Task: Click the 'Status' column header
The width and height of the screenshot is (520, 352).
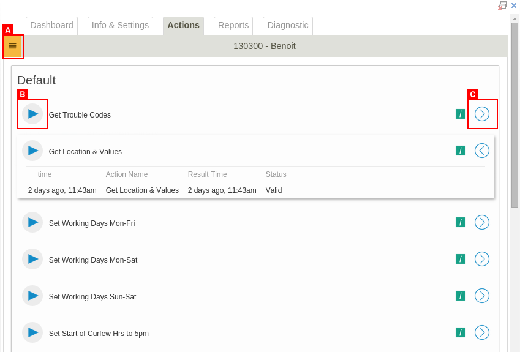Action: click(276, 174)
